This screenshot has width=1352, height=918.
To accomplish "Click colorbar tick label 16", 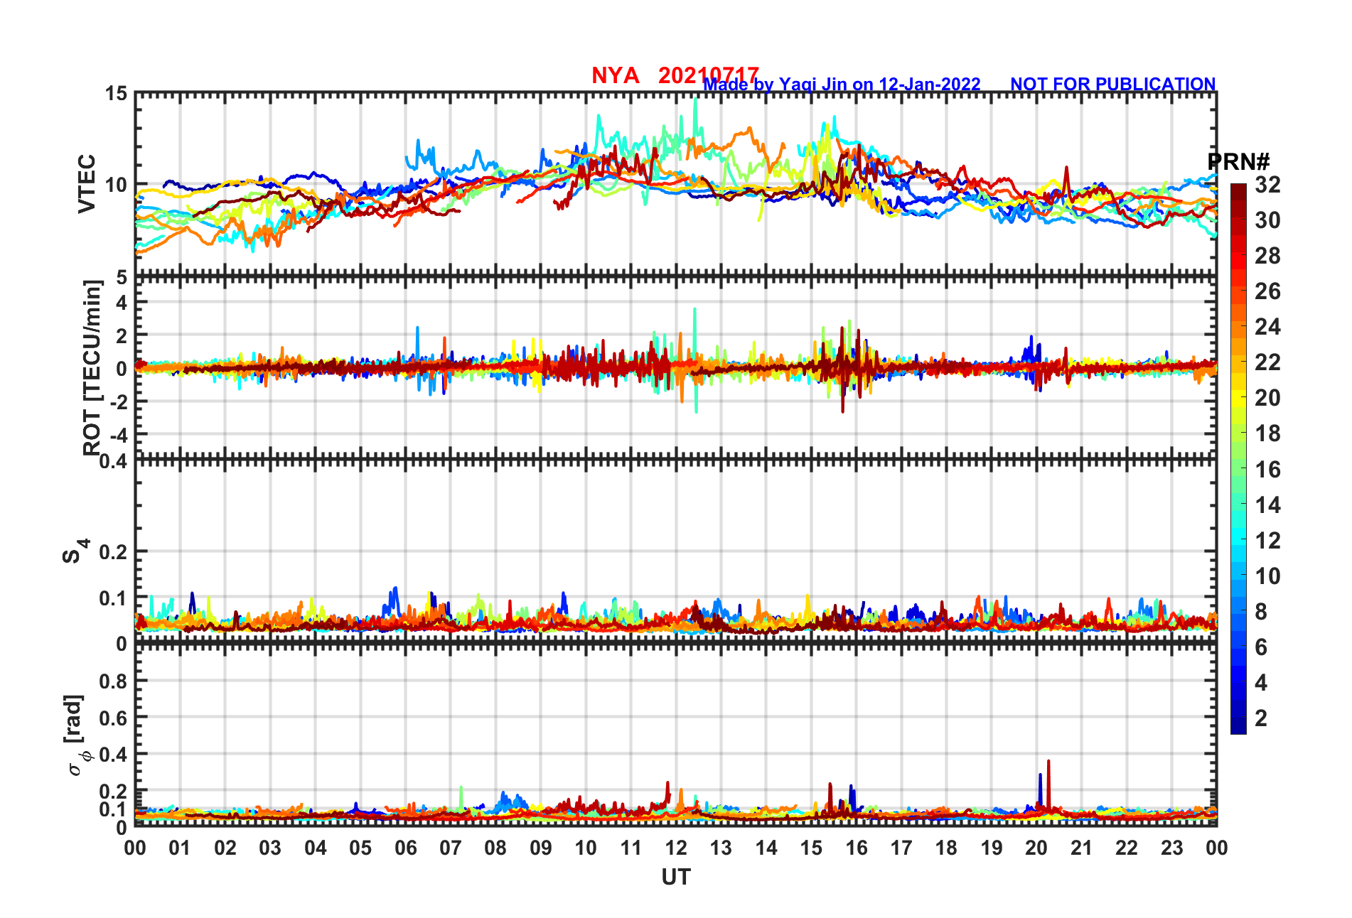I will (x=1267, y=470).
